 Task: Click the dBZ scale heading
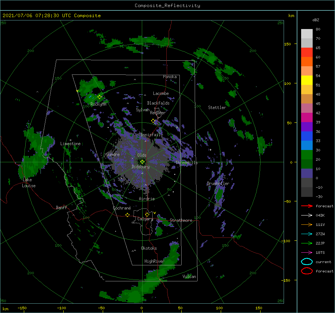(316, 20)
